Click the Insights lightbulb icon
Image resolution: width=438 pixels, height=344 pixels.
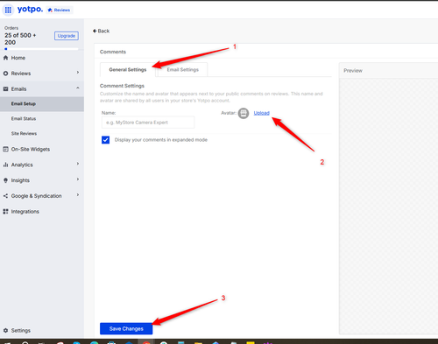point(5,180)
